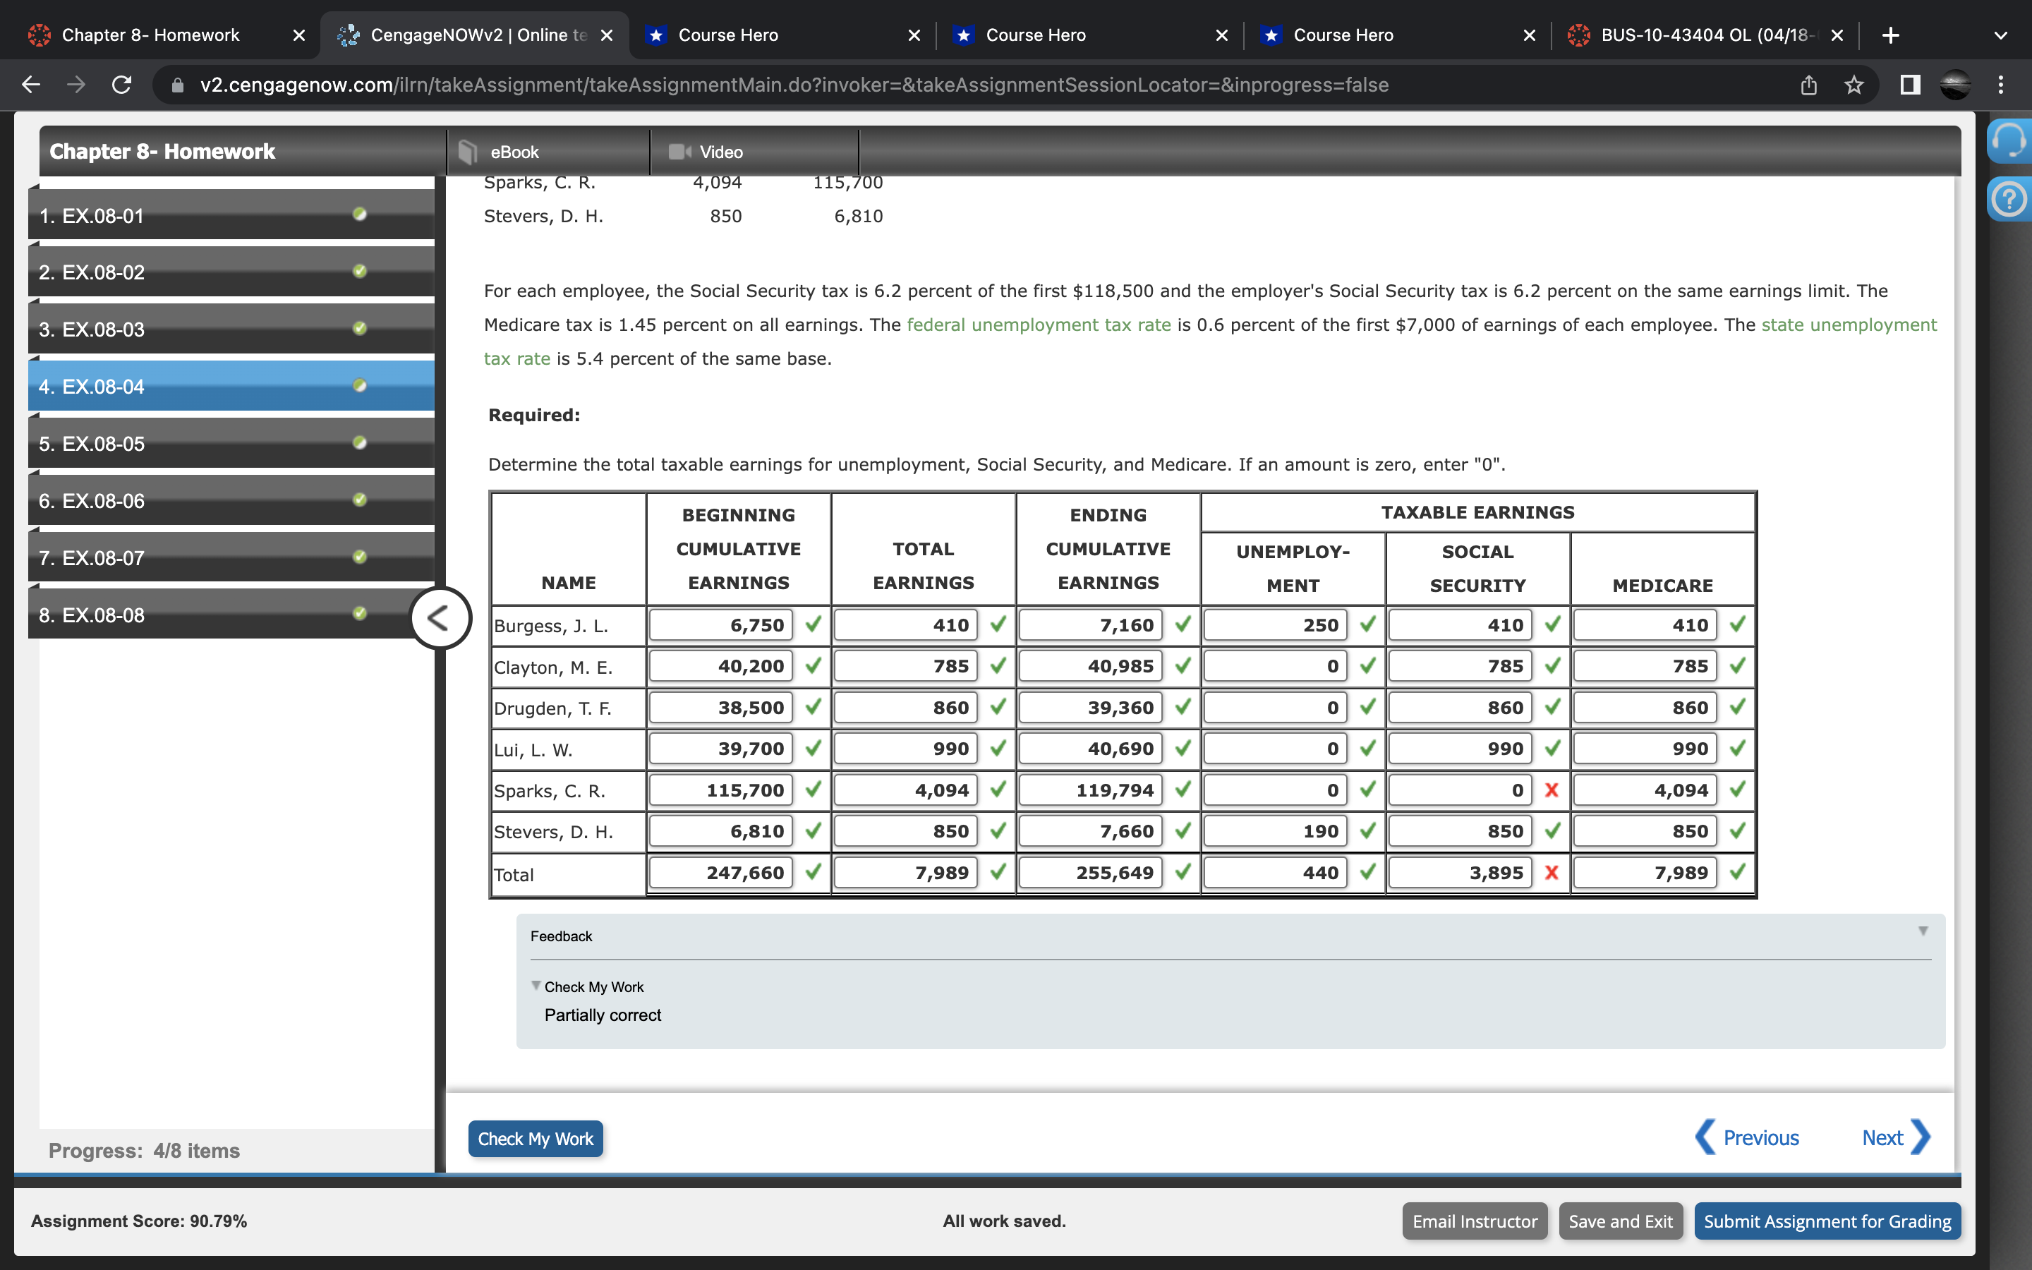This screenshot has width=2032, height=1270.
Task: Click Submit Assignment for Grading
Action: click(1827, 1221)
